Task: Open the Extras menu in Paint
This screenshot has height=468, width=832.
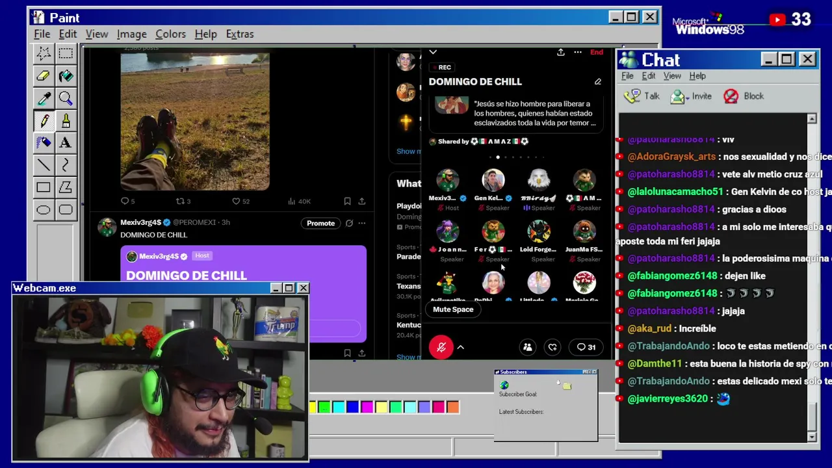Action: 240,34
